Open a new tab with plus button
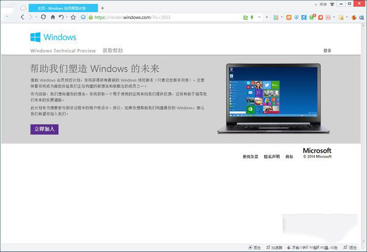 pyautogui.click(x=103, y=8)
